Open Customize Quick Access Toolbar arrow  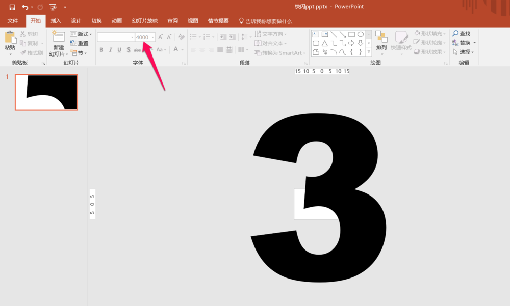click(x=65, y=7)
